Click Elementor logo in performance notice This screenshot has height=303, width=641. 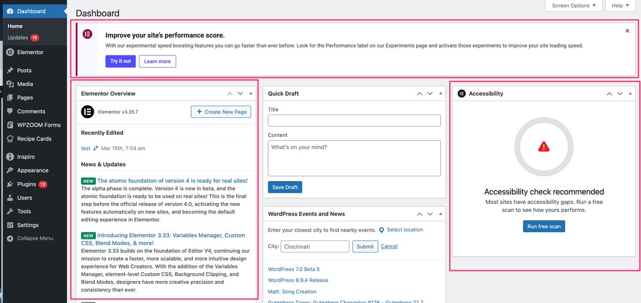pos(88,34)
